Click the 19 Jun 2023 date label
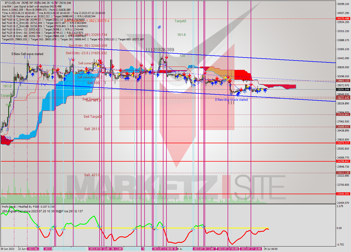This screenshot has width=351, height=252. [7, 249]
